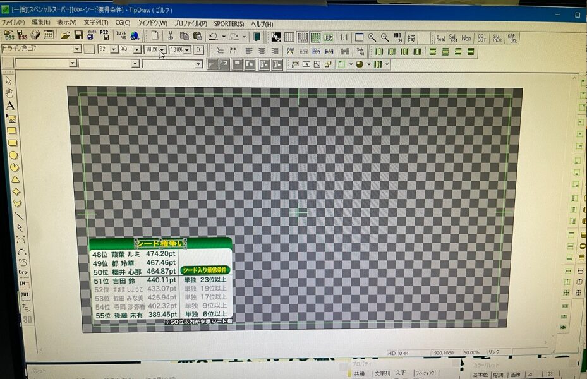The height and width of the screenshot is (379, 587).
Task: Click the zoom in magnifier icon
Action: [372, 37]
